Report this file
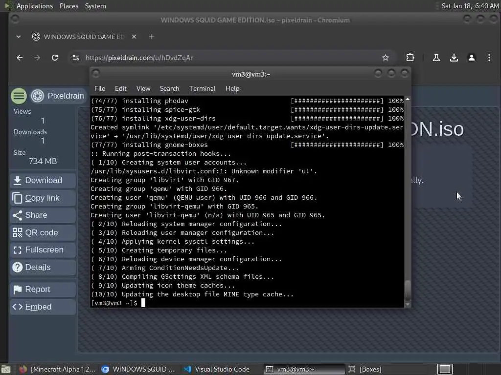Image resolution: width=501 pixels, height=375 pixels. tap(43, 290)
